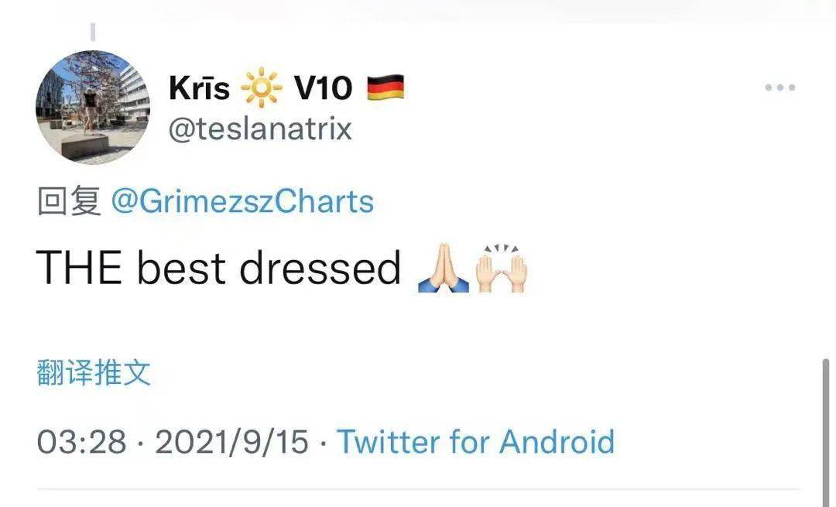The image size is (836, 507).
Task: Tap 翻译推文 to translate the tweet
Action: click(x=94, y=374)
